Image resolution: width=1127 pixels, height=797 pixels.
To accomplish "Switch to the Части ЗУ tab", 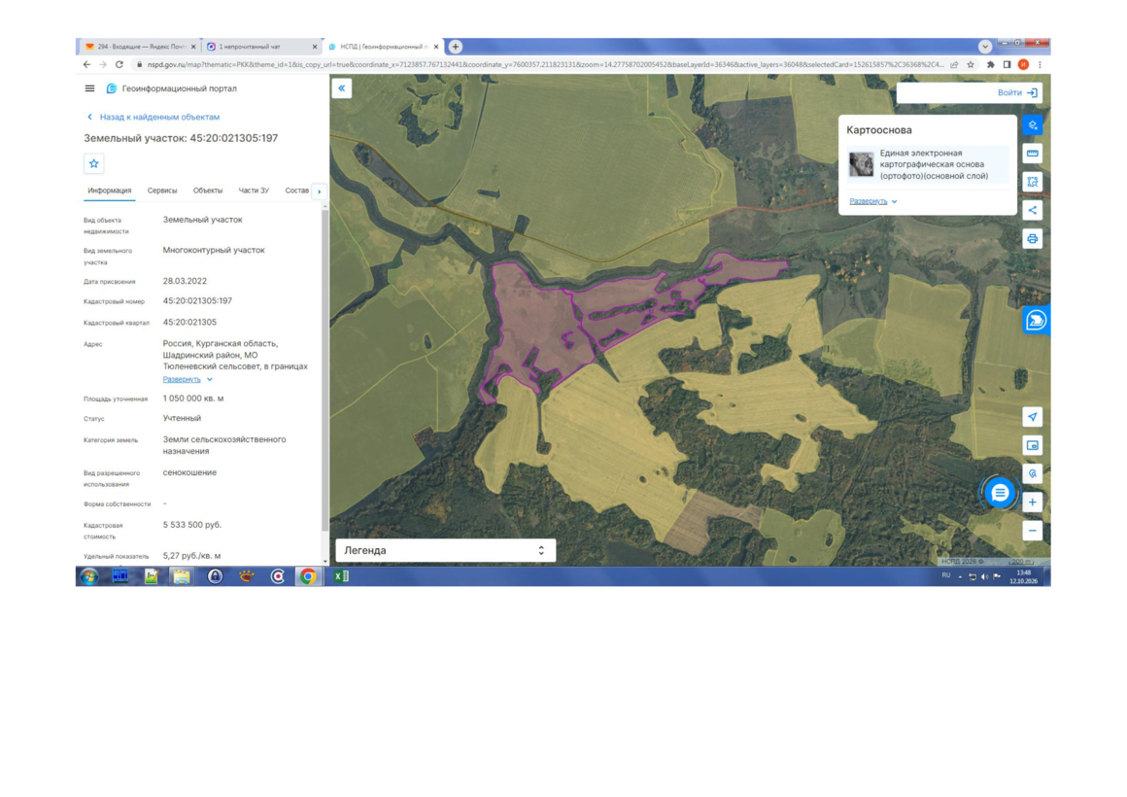I will (x=254, y=191).
